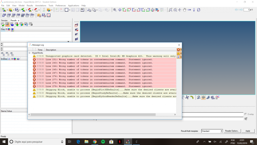Close the Message Log dialog

(x=179, y=45)
